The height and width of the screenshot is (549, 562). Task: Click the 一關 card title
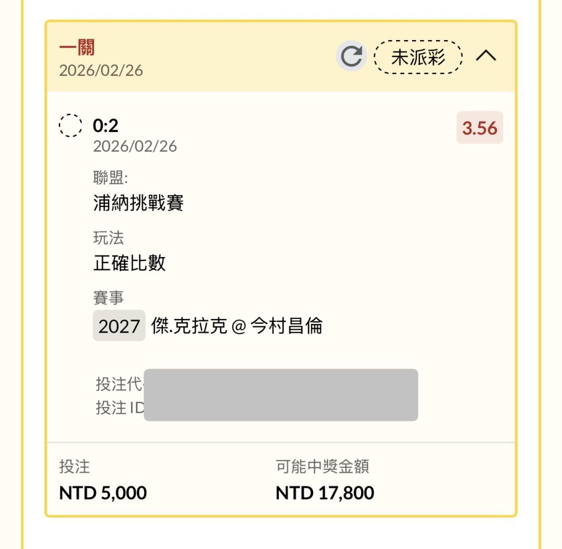pyautogui.click(x=76, y=49)
